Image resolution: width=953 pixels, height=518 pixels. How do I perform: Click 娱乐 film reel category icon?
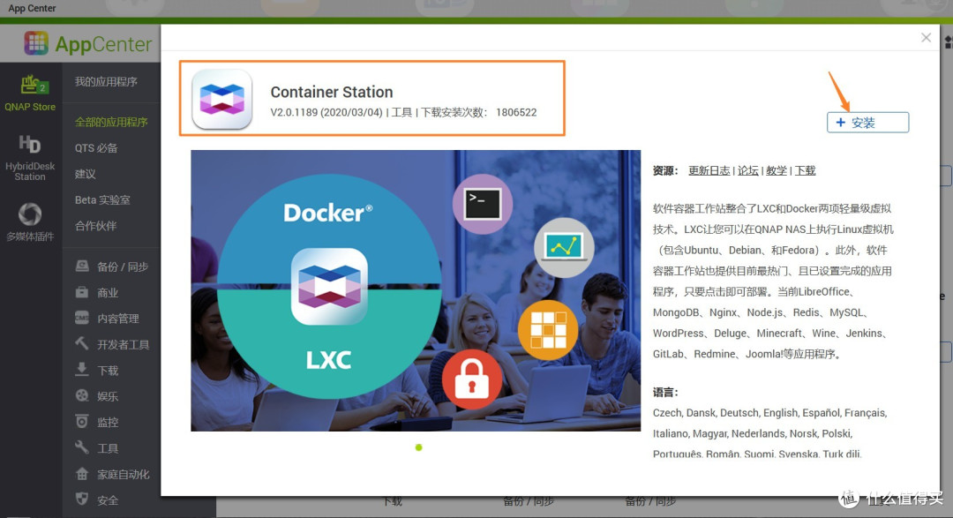pos(82,396)
